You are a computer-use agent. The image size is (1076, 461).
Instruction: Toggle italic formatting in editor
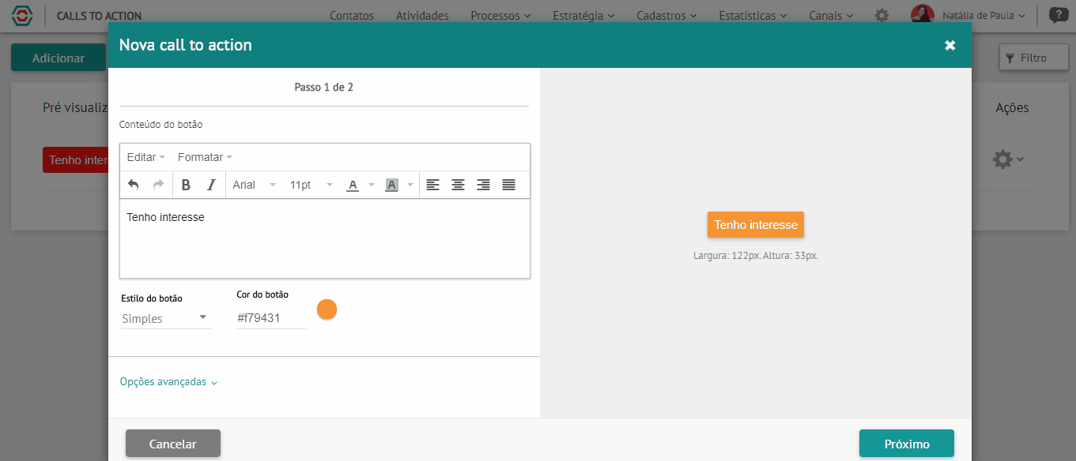point(211,185)
